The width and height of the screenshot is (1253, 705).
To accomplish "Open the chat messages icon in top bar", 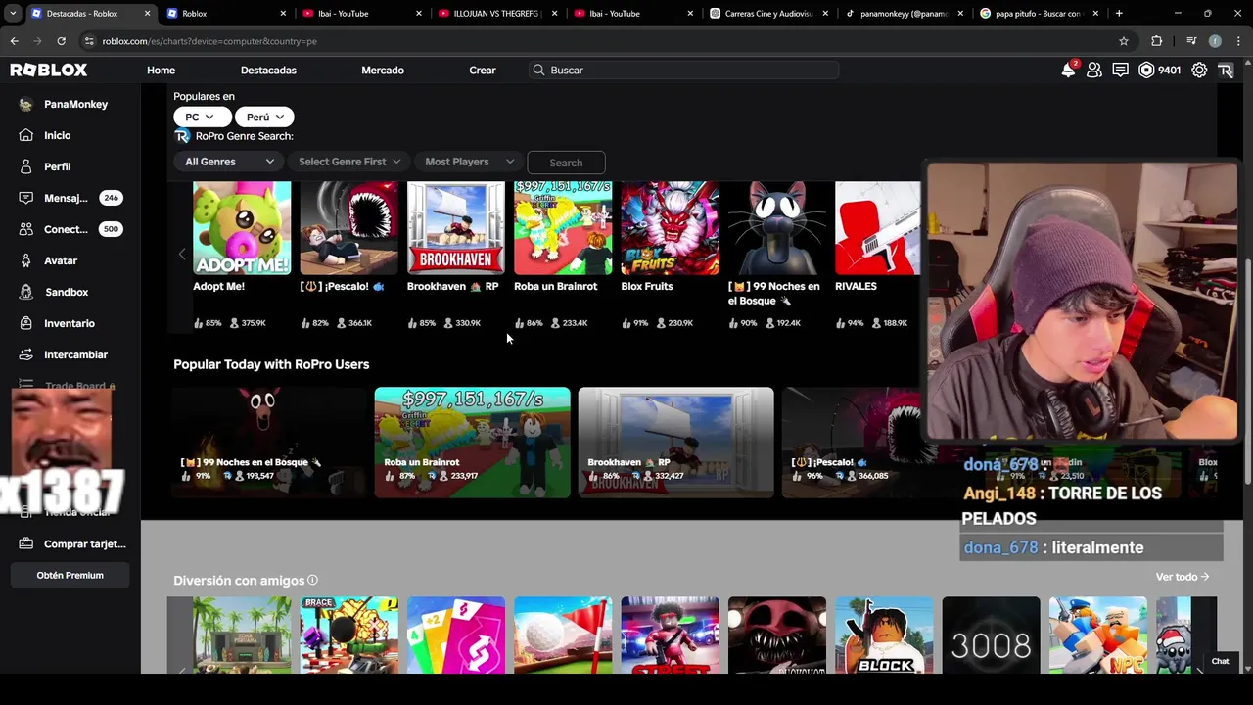I will coord(1120,70).
